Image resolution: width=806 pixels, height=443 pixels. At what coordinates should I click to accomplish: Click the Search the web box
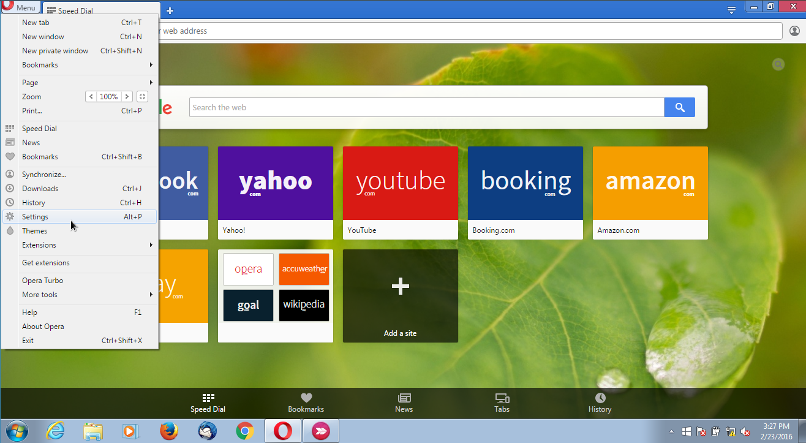pos(427,107)
